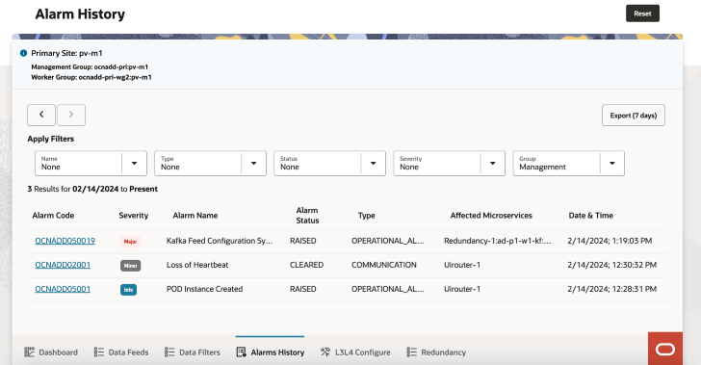
Task: Click the Redundancy list icon
Action: pyautogui.click(x=411, y=352)
